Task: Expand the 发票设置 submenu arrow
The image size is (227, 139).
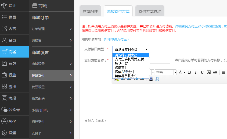Action: (x=71, y=87)
